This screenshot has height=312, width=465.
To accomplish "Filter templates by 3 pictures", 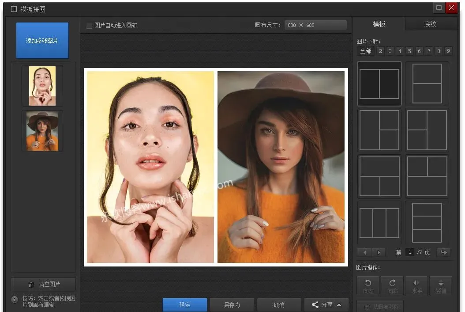I will click(390, 51).
